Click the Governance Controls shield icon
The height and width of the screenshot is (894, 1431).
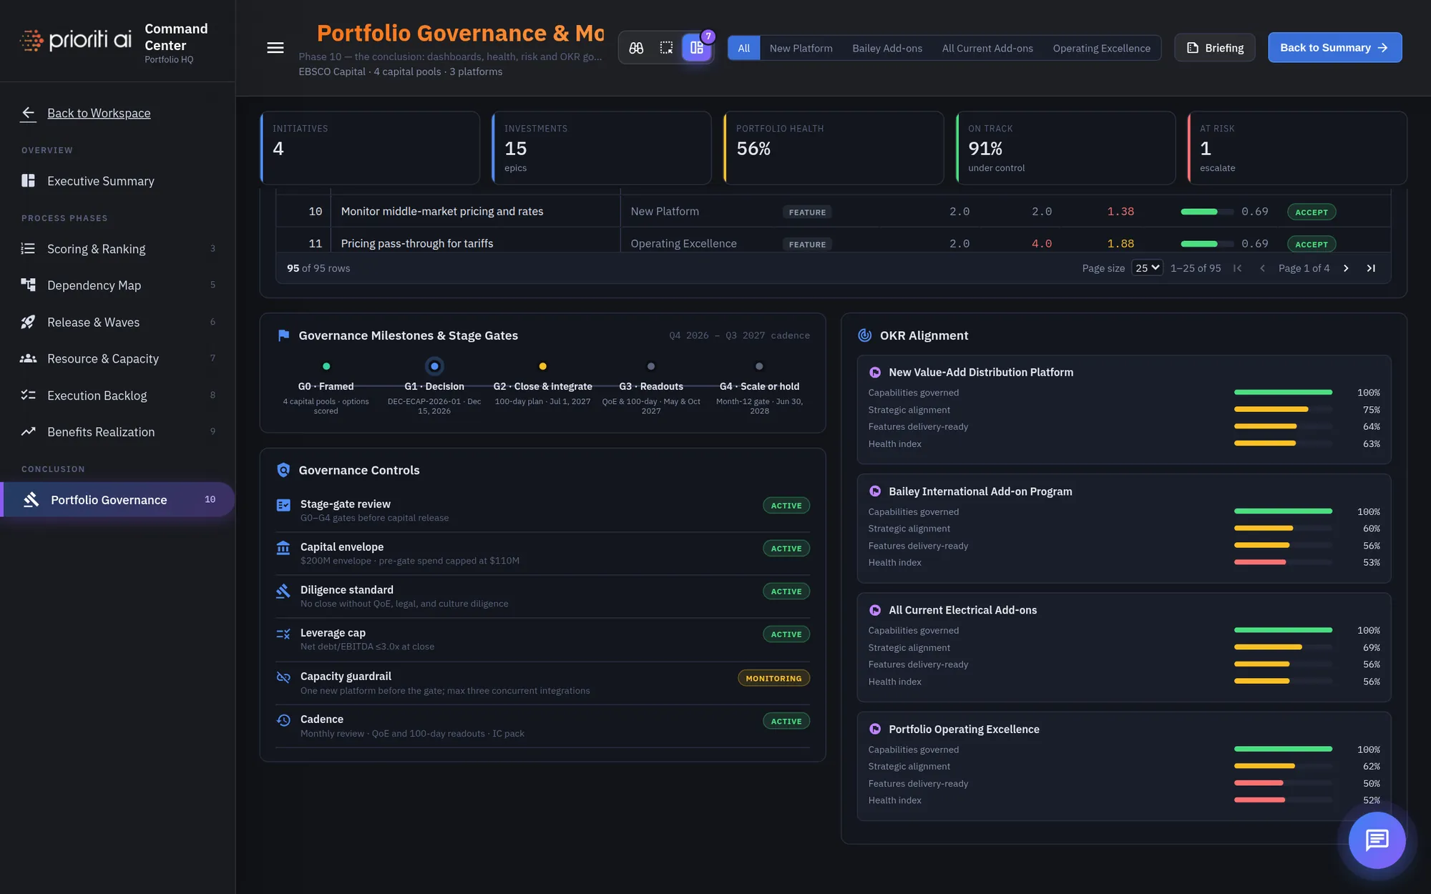point(283,470)
